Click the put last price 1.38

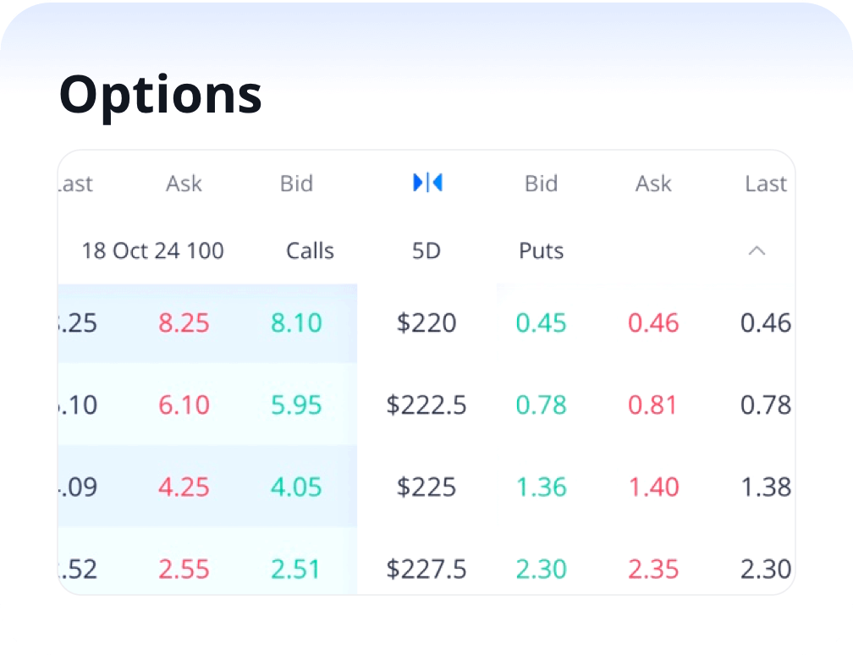click(765, 487)
